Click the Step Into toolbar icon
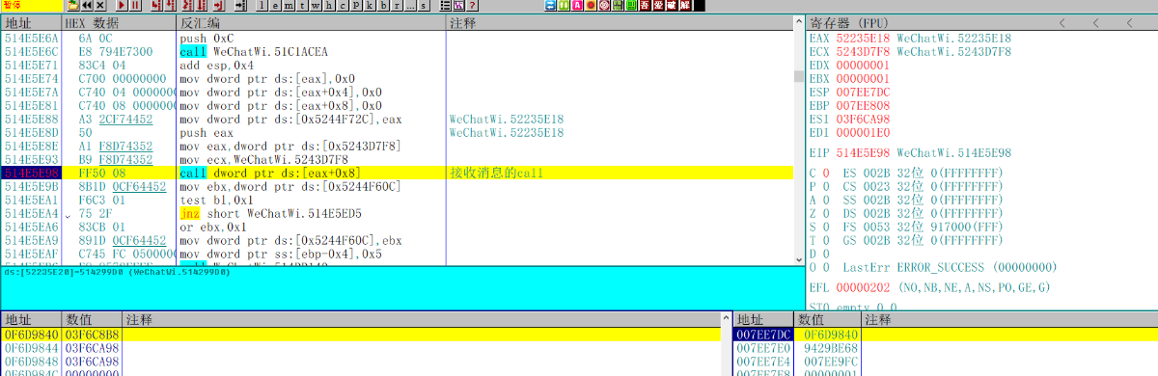This screenshot has height=376, width=1158. pyautogui.click(x=155, y=5)
